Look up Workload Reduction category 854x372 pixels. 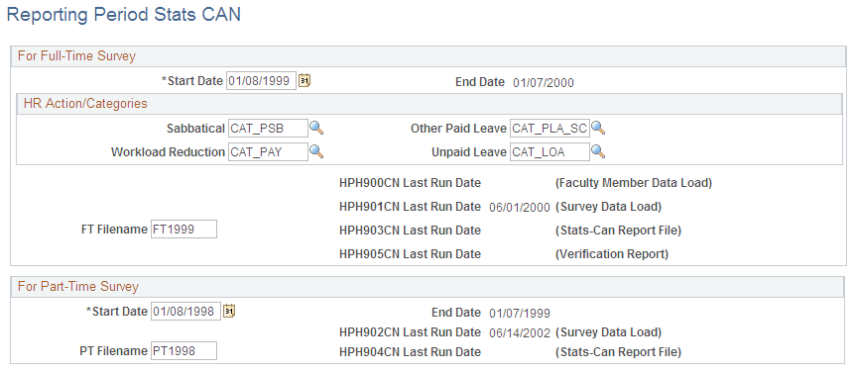tap(316, 152)
